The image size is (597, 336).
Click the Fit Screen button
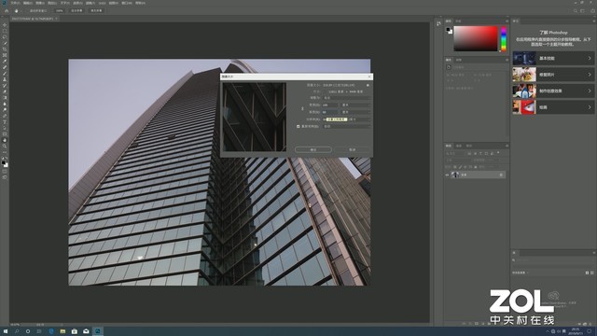click(76, 10)
